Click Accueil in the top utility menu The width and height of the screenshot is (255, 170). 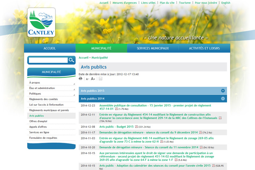[104, 3]
